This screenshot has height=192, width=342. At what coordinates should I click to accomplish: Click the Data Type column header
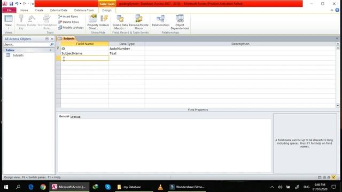[x=127, y=44]
